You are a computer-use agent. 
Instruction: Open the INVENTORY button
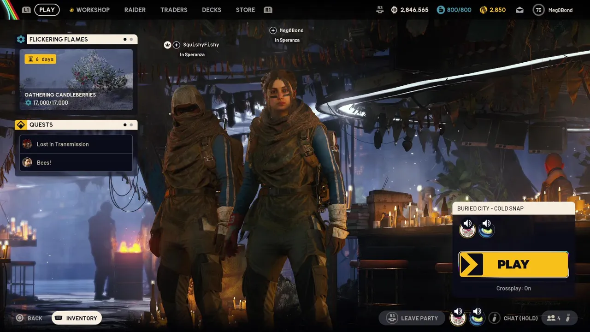tap(77, 318)
